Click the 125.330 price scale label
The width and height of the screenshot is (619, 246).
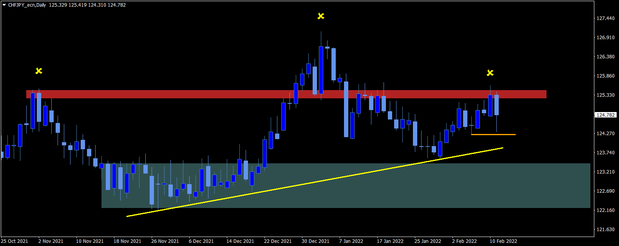pos(606,95)
